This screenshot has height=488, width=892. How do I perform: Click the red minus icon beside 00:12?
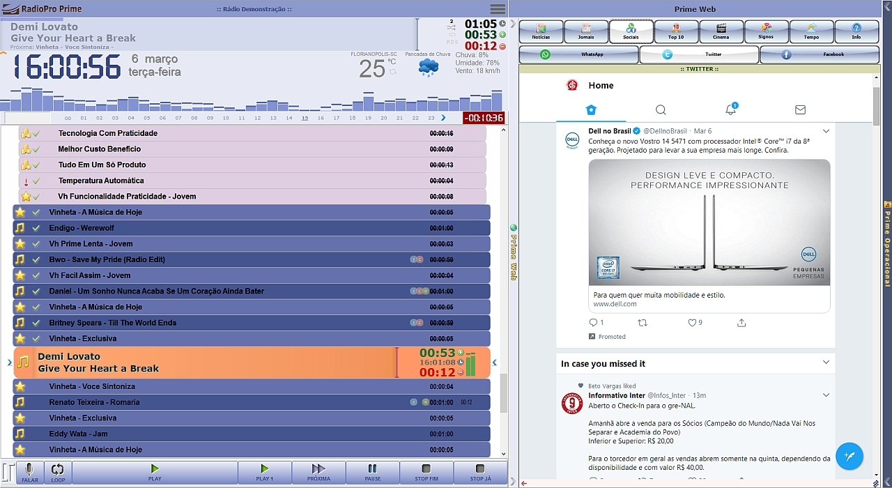click(x=502, y=46)
